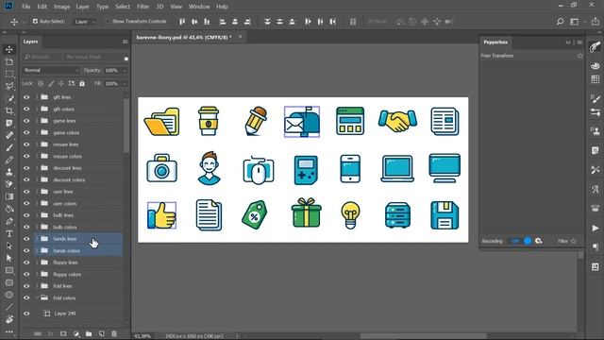604x340 pixels.
Task: Switch to the Pepperbox tab
Action: point(495,42)
